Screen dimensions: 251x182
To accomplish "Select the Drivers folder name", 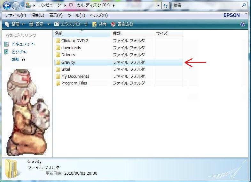I will [68, 55].
